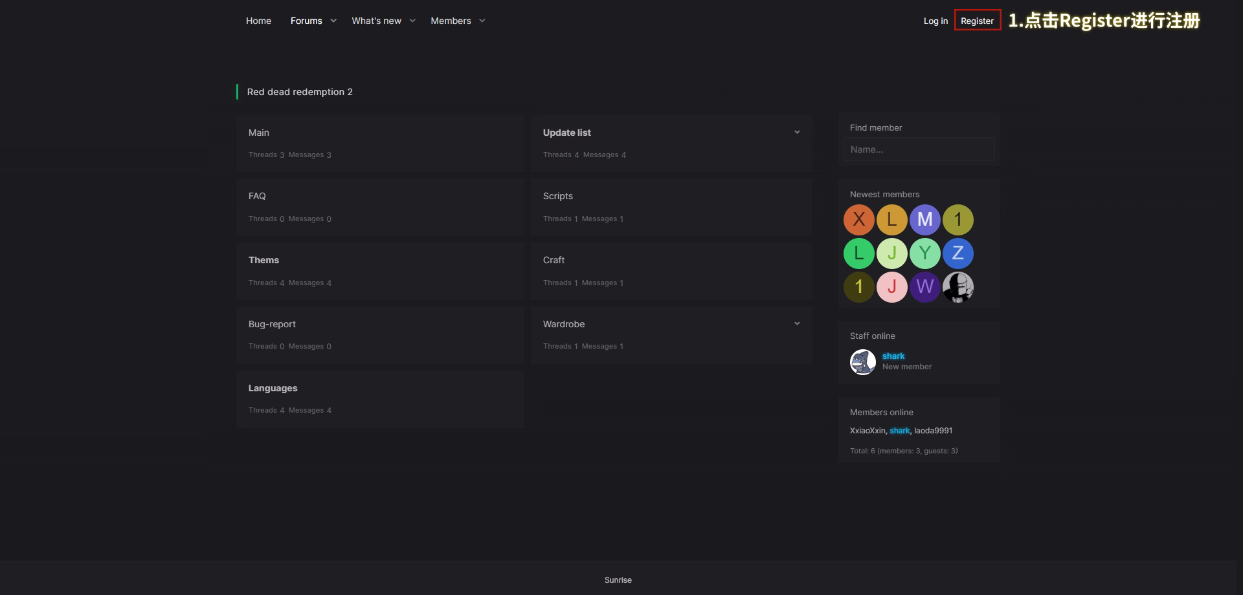The width and height of the screenshot is (1243, 595).
Task: Expand the What's new dropdown arrow
Action: point(412,21)
